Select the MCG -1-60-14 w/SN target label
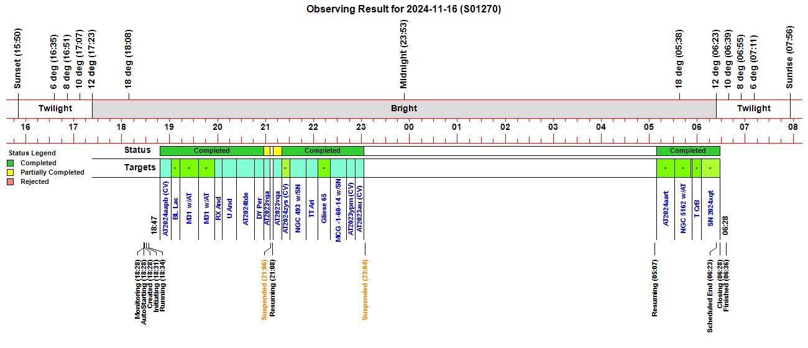This screenshot has width=808, height=348. click(x=338, y=210)
